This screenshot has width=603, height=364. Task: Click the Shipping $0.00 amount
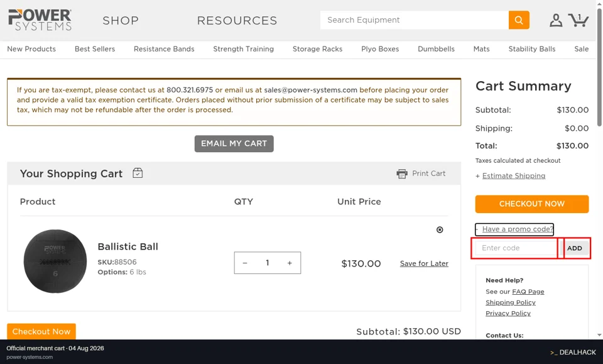(577, 128)
